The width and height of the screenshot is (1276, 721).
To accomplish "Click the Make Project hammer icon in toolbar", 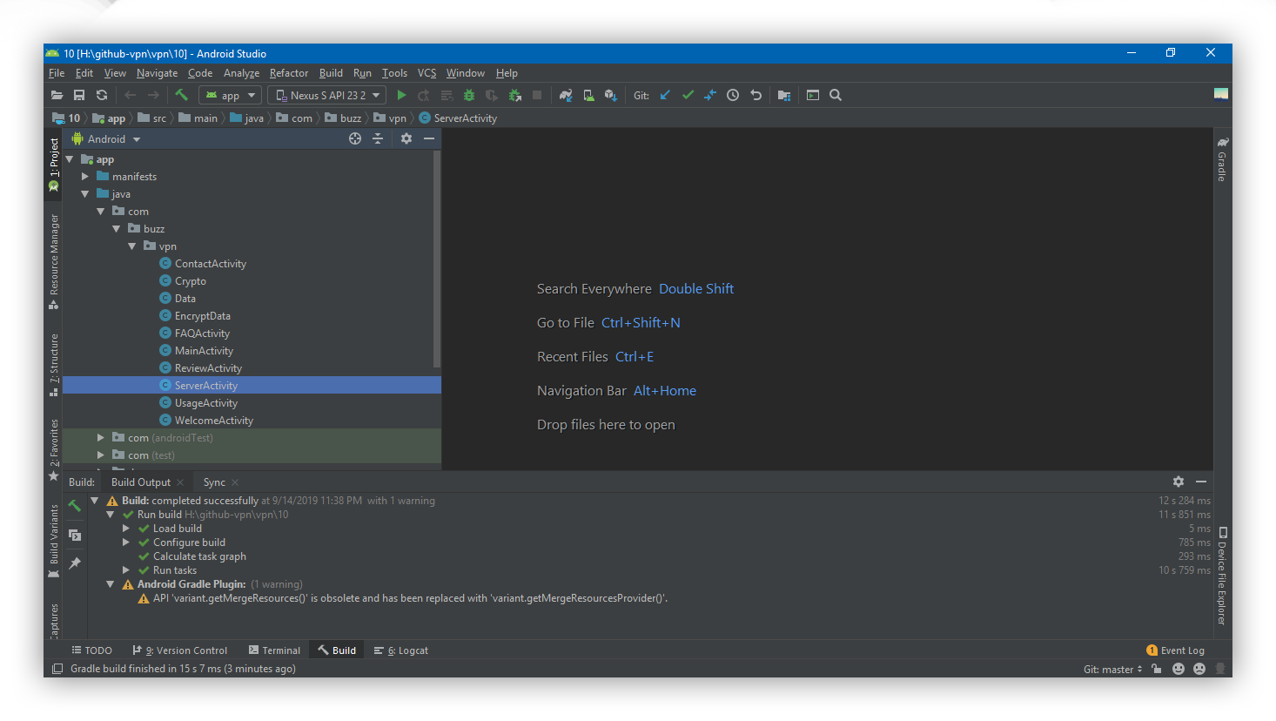I will 181,95.
